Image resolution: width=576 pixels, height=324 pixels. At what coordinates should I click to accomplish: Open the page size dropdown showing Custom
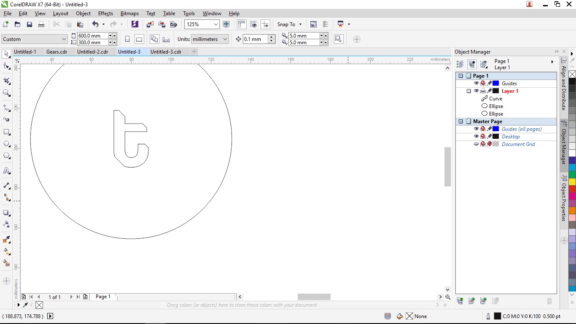tap(64, 39)
